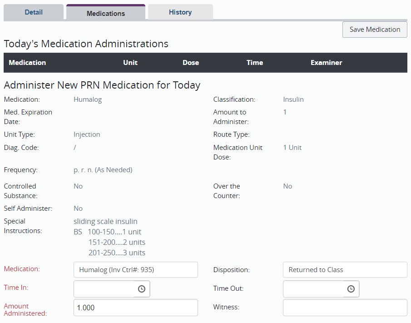Screen dimensions: 411x323
Task: Click the 'p. r. n. (As Needed)' frequency
Action: [103, 170]
